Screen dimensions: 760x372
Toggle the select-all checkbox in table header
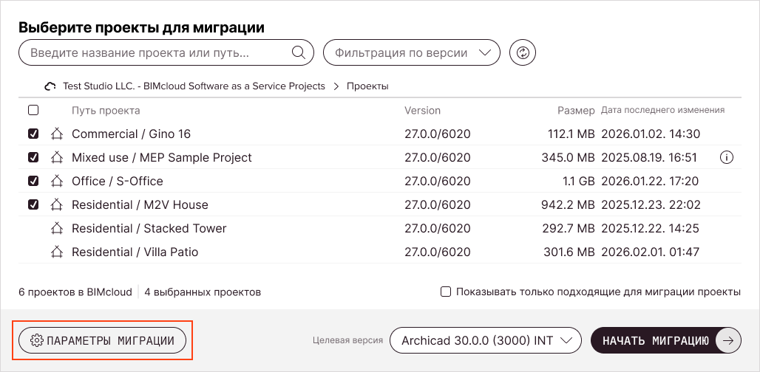coord(33,110)
